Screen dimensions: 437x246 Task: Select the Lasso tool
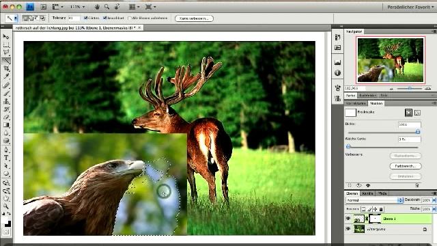point(6,53)
